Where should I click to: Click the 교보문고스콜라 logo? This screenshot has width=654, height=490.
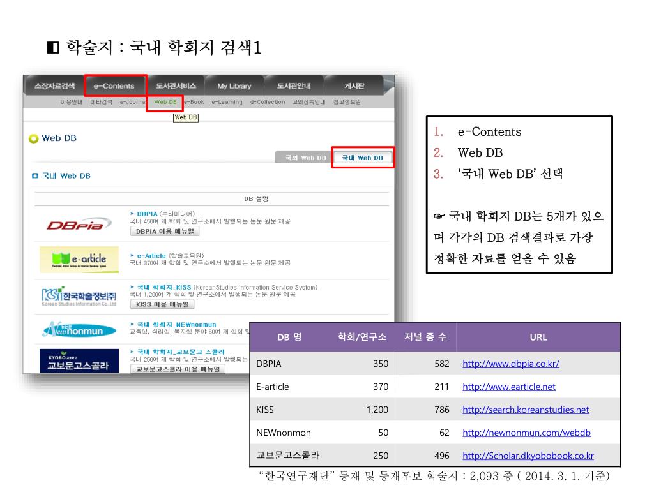(x=79, y=361)
